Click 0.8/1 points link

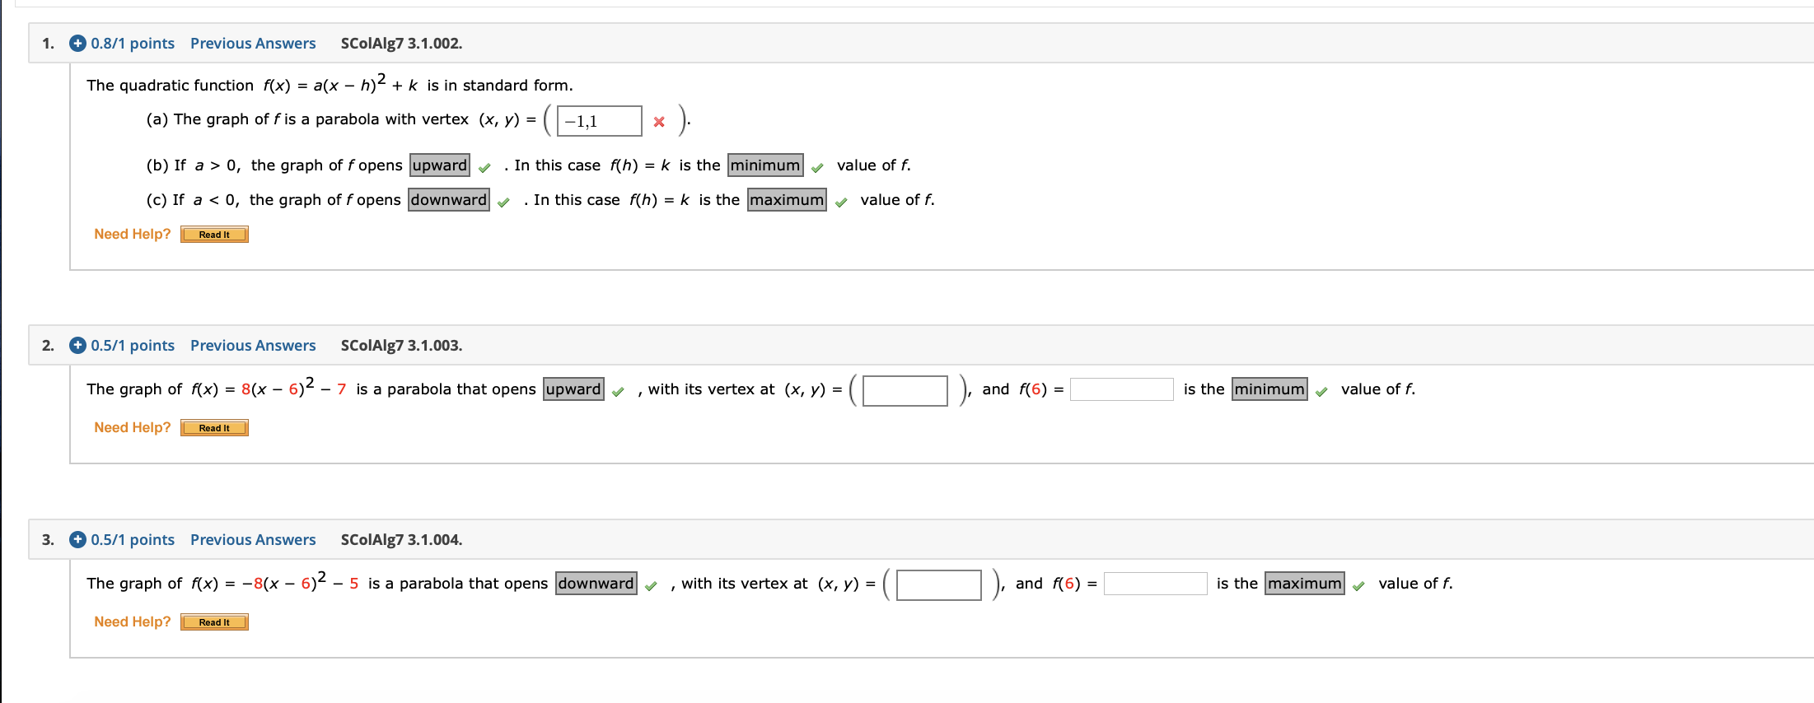click(133, 44)
